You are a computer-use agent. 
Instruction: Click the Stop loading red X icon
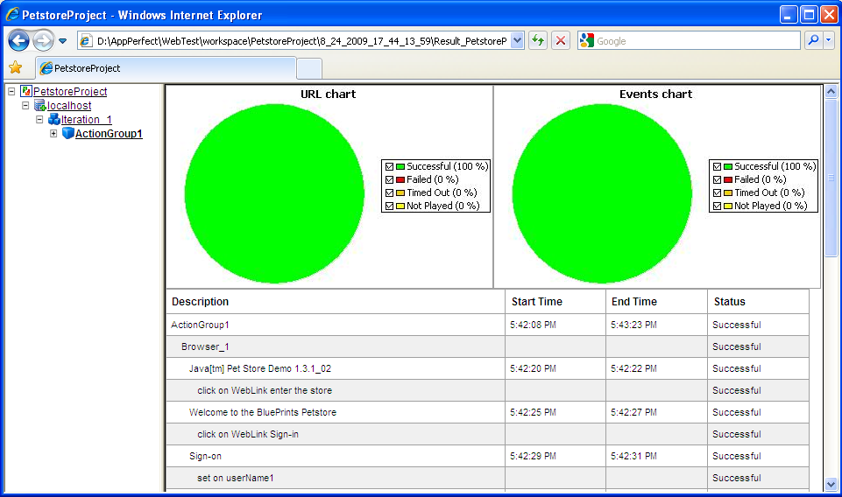pyautogui.click(x=561, y=40)
